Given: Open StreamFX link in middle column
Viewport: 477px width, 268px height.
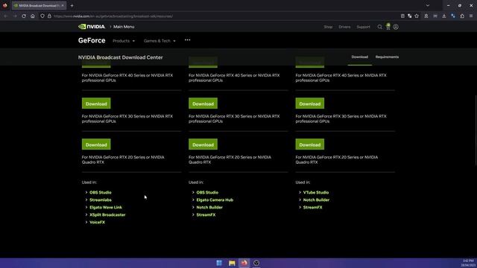Looking at the screenshot, I should (206, 215).
